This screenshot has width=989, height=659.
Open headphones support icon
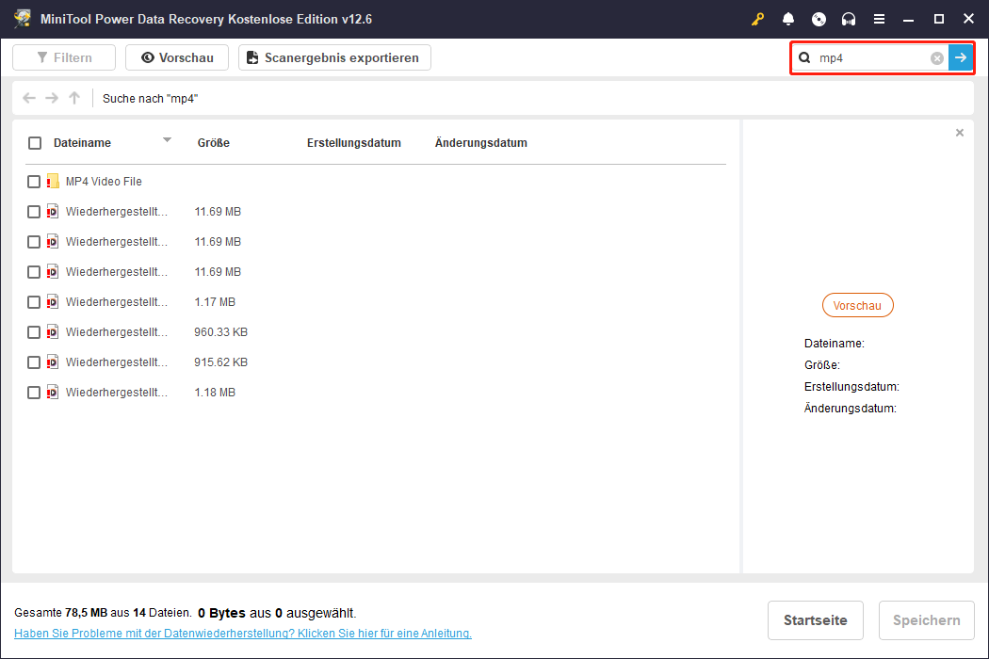849,19
